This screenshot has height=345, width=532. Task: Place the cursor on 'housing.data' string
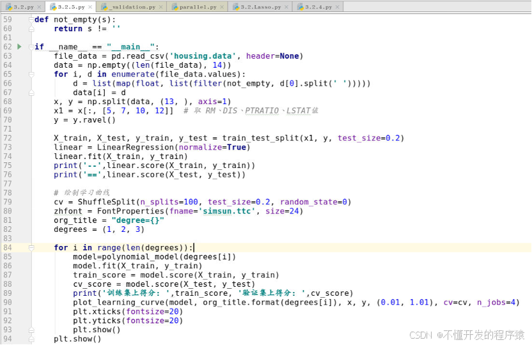pyautogui.click(x=203, y=56)
